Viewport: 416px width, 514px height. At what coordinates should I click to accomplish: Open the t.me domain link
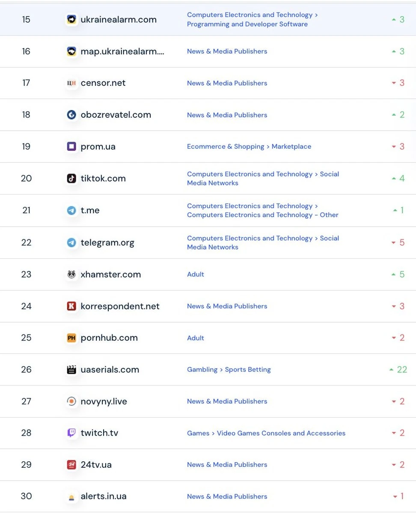pos(90,210)
